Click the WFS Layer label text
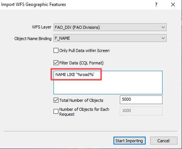The height and width of the screenshot is (149, 182). pos(42,27)
